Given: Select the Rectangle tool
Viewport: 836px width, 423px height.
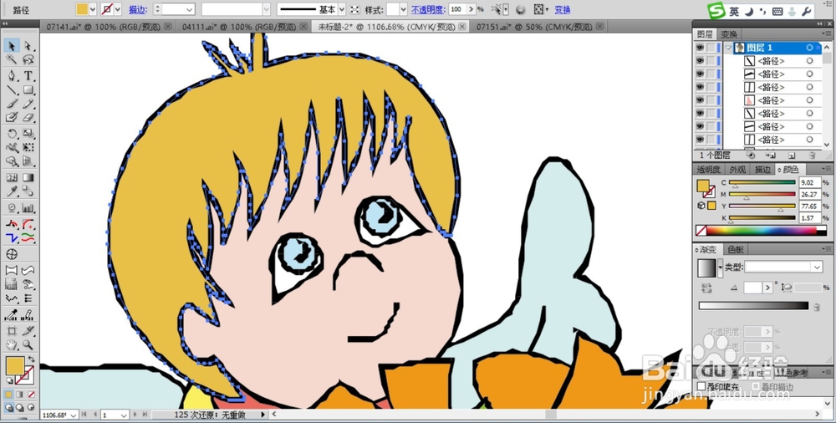Looking at the screenshot, I should point(28,89).
